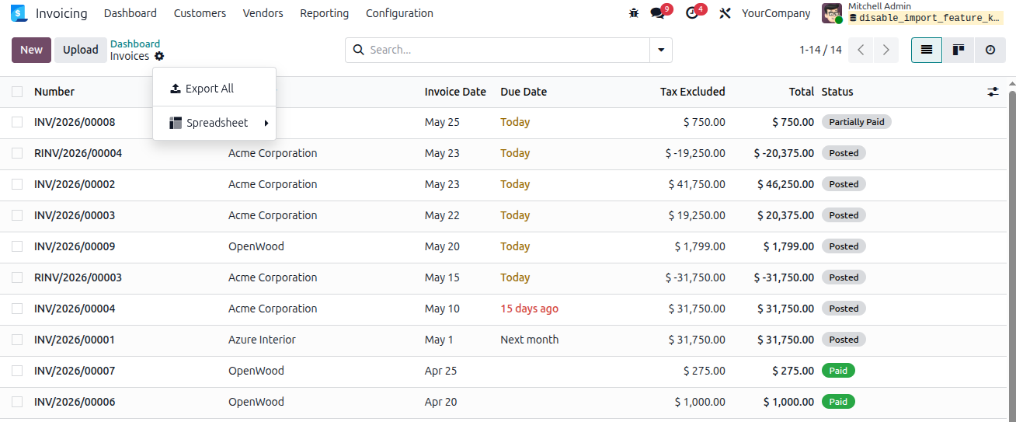
Task: Open optional columns adjust icon
Action: [x=993, y=92]
